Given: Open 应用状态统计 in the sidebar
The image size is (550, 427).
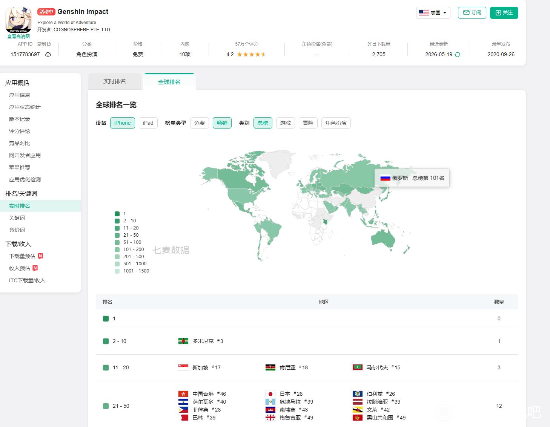Looking at the screenshot, I should 25,107.
